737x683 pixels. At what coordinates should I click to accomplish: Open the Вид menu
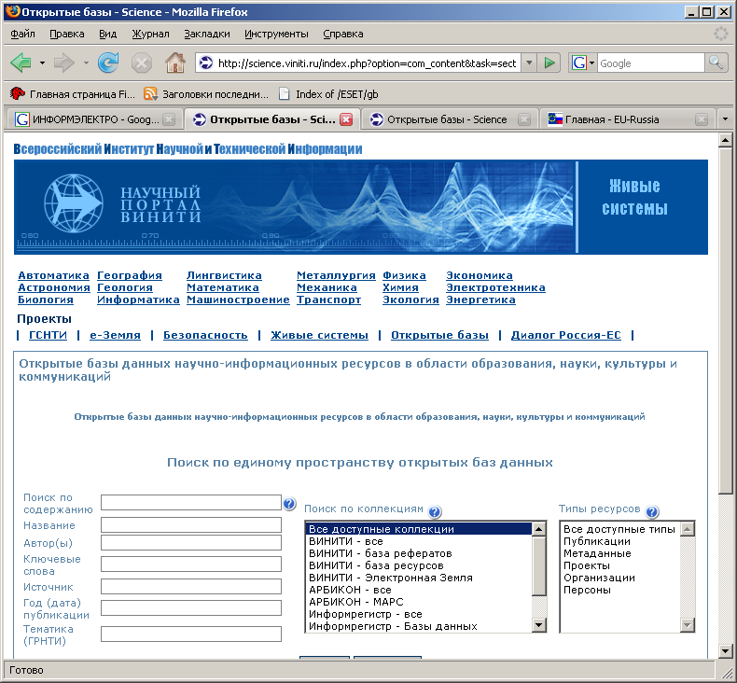tap(107, 34)
